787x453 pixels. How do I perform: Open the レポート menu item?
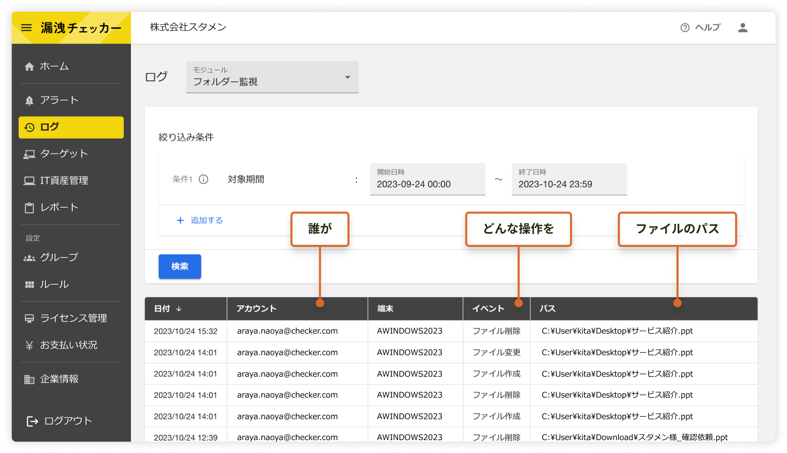(71, 208)
